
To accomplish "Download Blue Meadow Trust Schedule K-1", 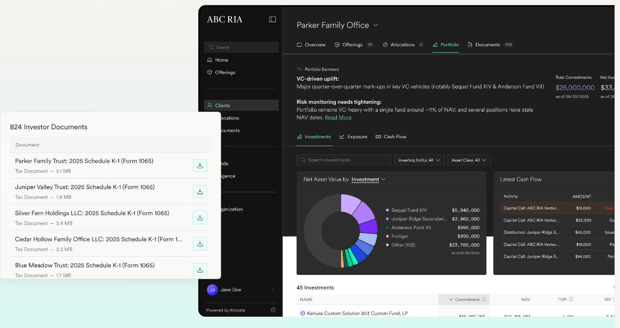I will [x=200, y=269].
